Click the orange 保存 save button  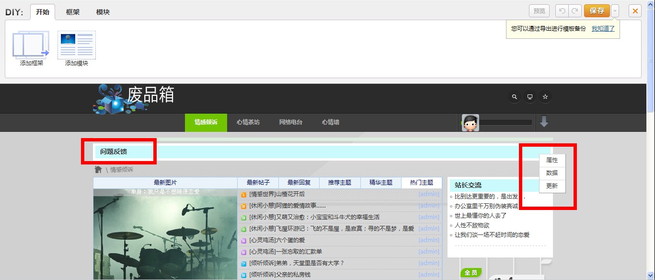(597, 11)
